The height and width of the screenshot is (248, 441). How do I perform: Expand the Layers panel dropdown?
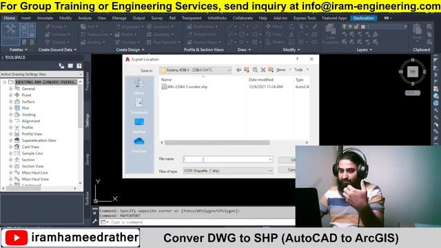365,50
